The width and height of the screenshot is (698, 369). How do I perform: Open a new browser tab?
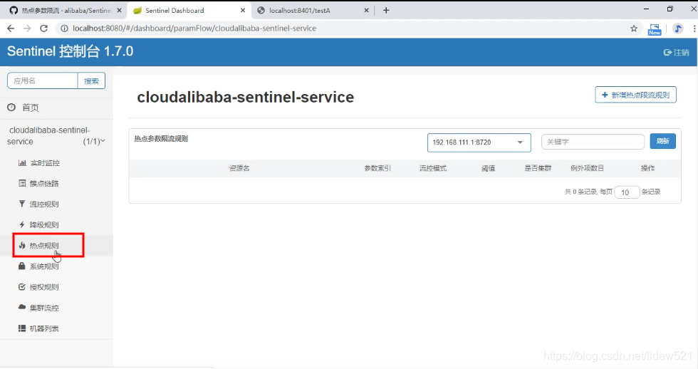coord(386,10)
